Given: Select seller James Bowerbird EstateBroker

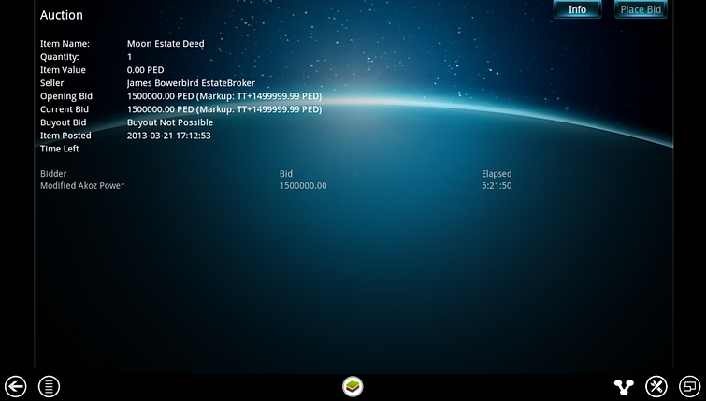Looking at the screenshot, I should (191, 83).
